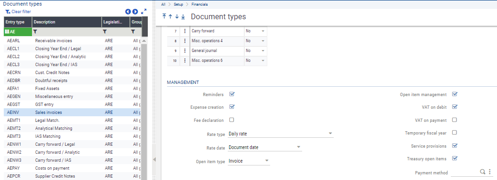Screen dimensions: 497x180
Task: Open dropdown for Carry forward row
Action: coord(263,31)
